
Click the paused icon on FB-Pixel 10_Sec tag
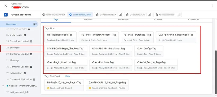pos(48,88)
